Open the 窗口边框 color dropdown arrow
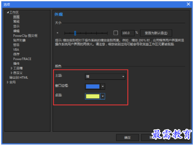194x145 pixels. 102,86
